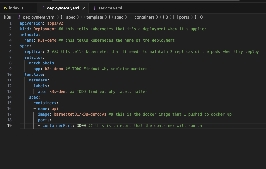Click the image name barnettet31/k3s-demo:v1
Image resolution: width=266 pixels, height=169 pixels.
(80, 114)
